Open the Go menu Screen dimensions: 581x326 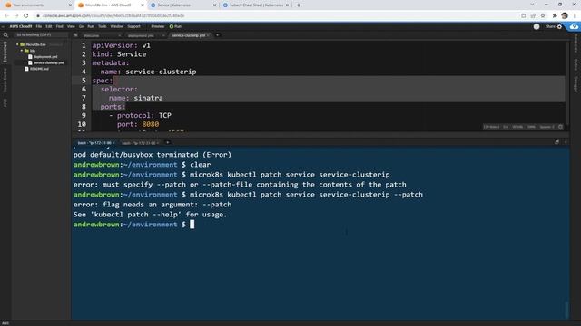pos(81,26)
